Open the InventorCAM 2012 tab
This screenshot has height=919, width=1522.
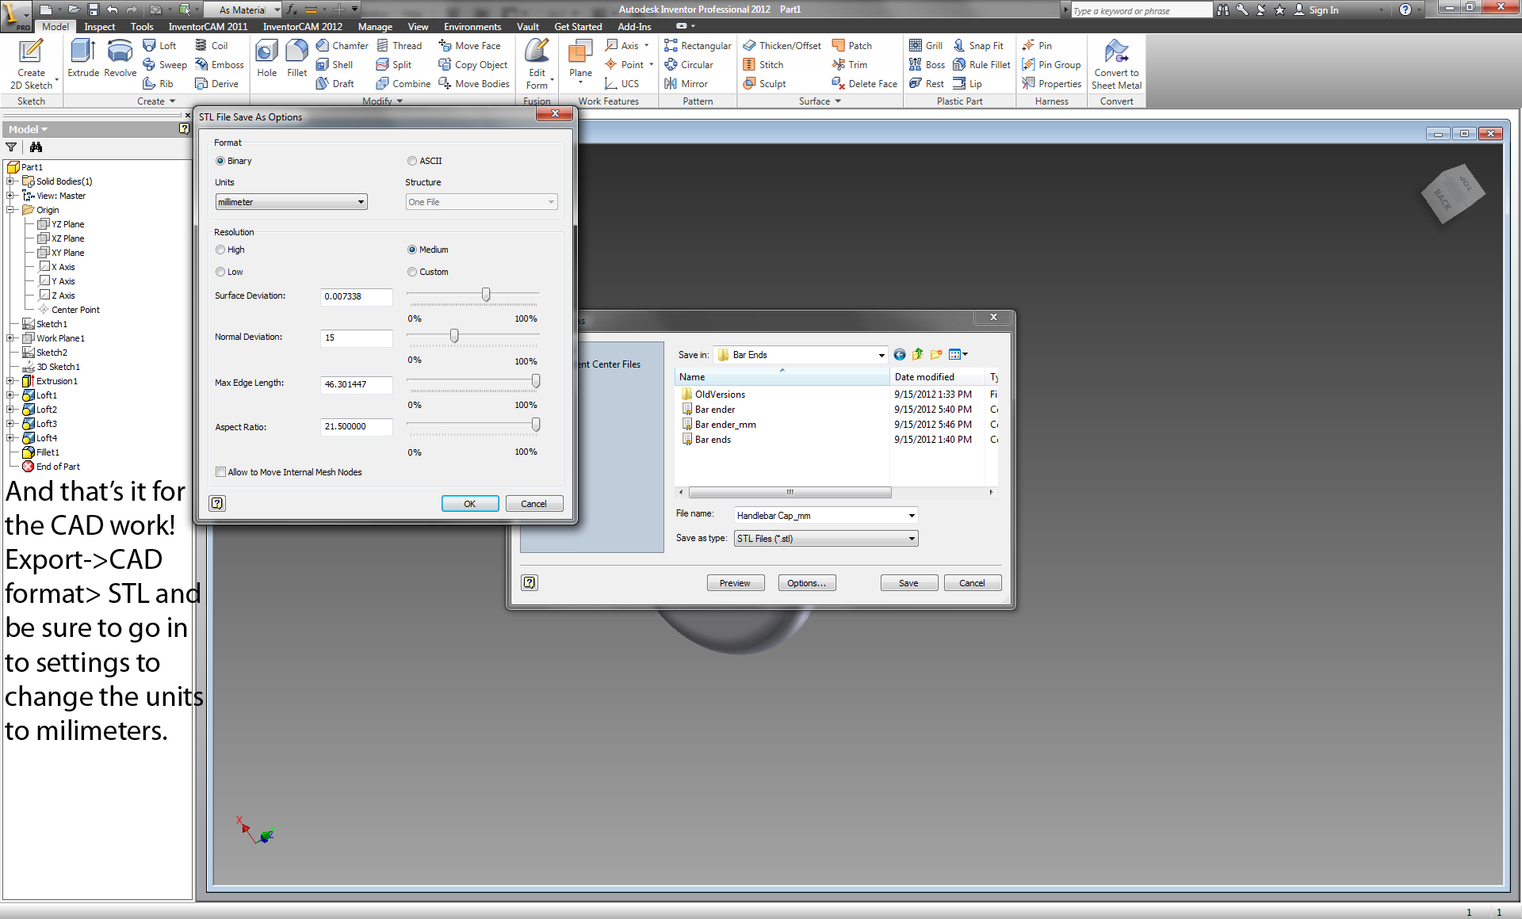pyautogui.click(x=303, y=27)
